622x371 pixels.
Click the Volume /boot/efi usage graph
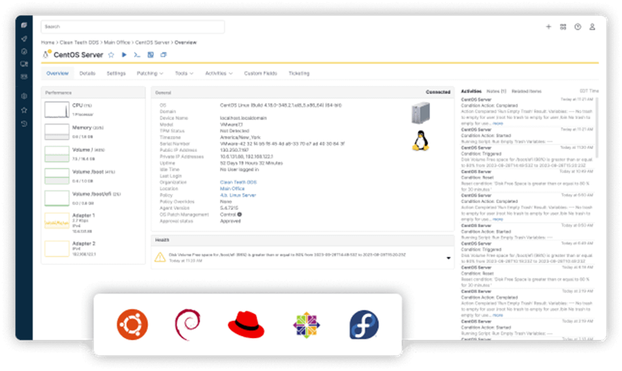[x=57, y=198]
